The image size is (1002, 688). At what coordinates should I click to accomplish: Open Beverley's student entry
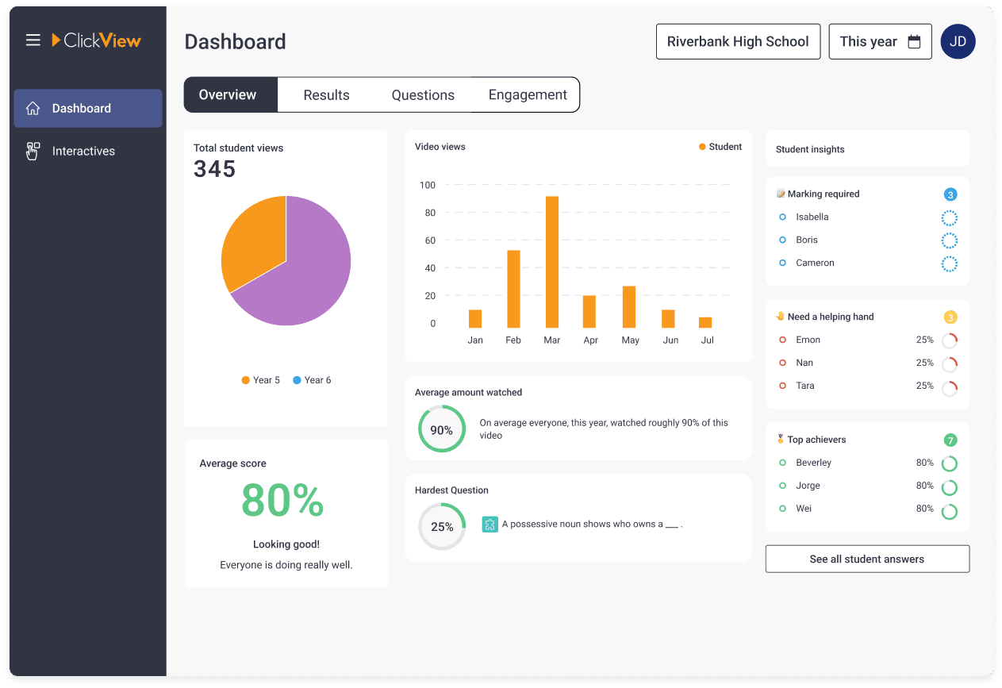click(x=867, y=463)
